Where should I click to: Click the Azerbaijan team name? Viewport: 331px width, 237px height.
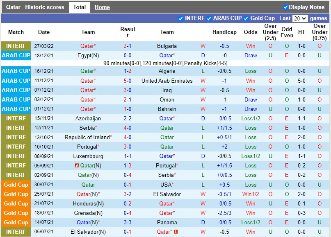click(x=88, y=118)
